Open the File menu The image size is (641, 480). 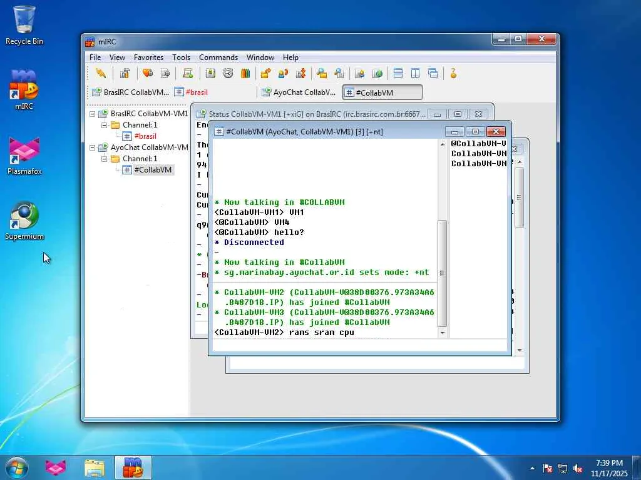pos(95,57)
